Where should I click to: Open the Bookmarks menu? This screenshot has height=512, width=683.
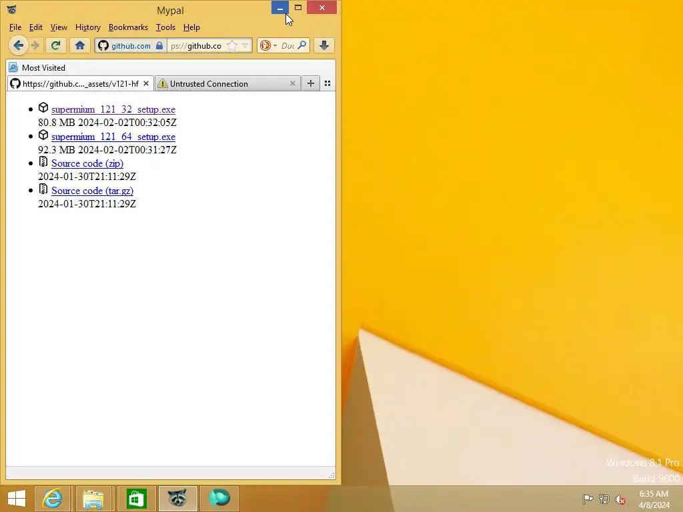point(128,27)
